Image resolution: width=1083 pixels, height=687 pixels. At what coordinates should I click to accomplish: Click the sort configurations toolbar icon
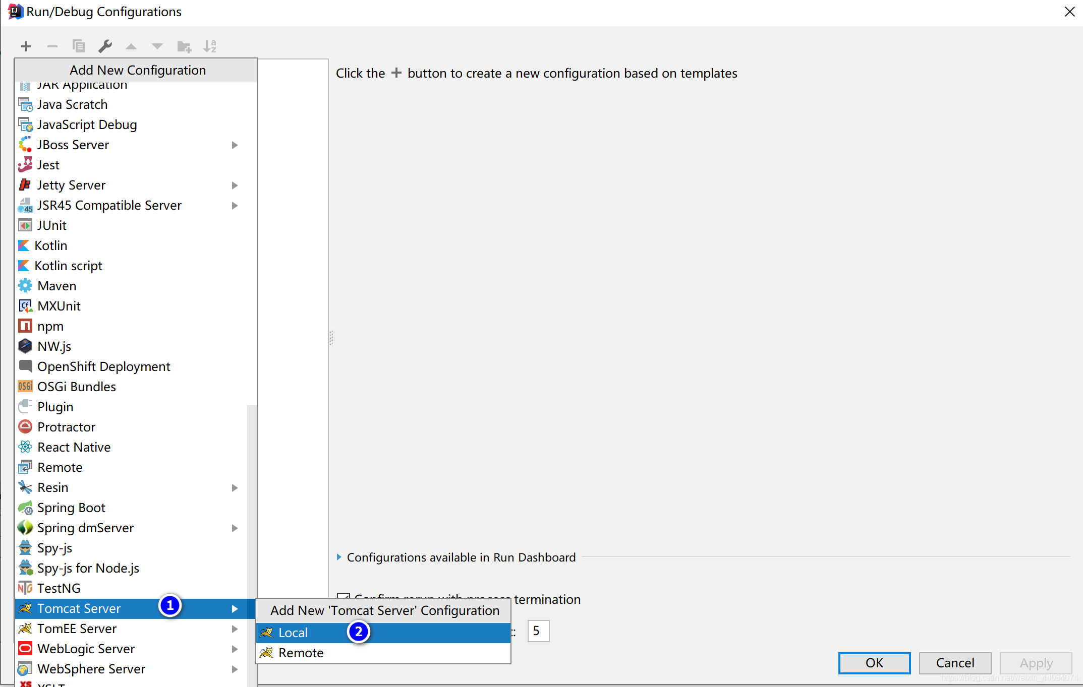209,46
